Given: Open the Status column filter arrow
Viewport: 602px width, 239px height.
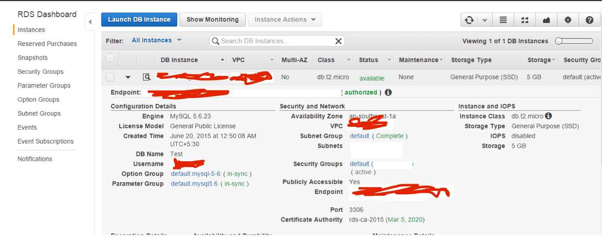Looking at the screenshot, I should 390,60.
